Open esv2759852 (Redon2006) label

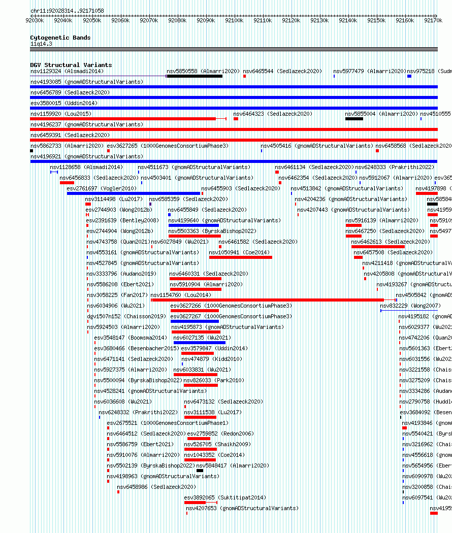coord(220,434)
